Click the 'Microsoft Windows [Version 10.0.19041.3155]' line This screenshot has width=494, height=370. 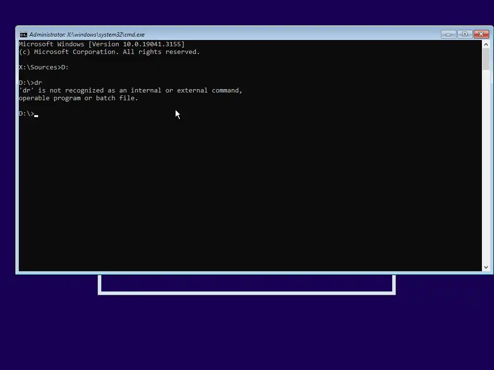pos(102,44)
